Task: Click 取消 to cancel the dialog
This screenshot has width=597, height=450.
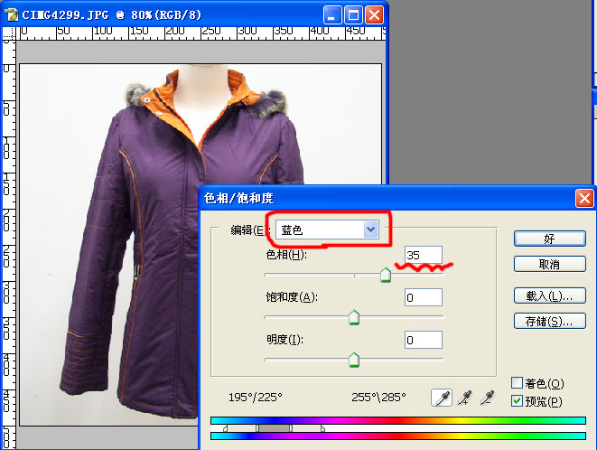Action: click(550, 264)
